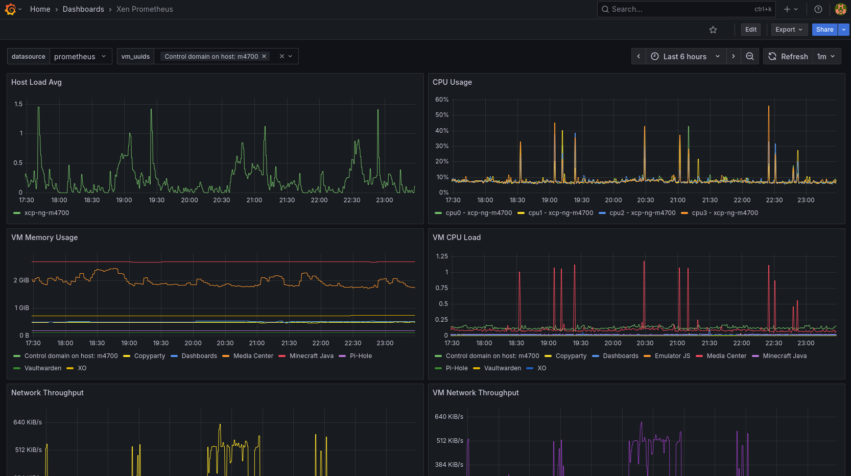This screenshot has width=851, height=476.
Task: Shift time range backward with left arrow
Action: pos(639,56)
